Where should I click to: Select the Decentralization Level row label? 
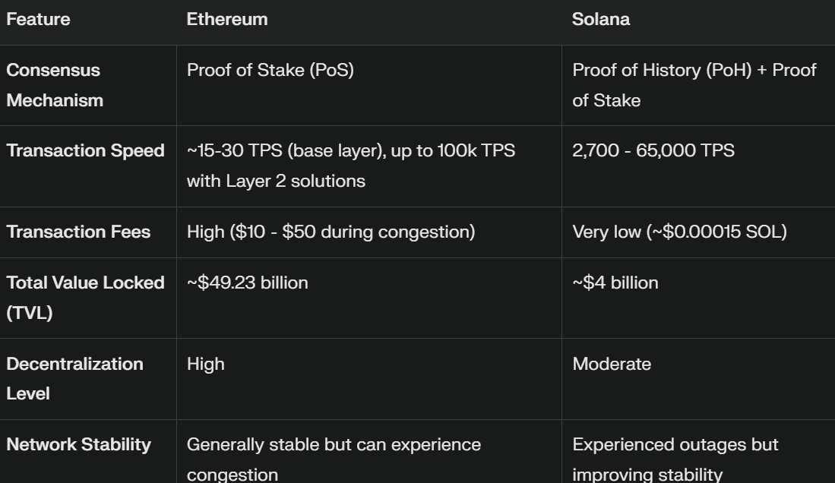75,379
